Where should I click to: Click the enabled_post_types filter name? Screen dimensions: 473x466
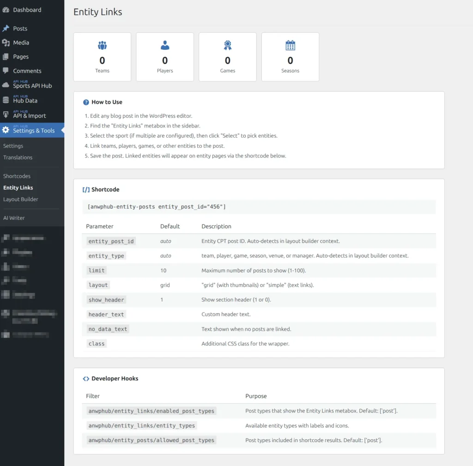point(151,411)
